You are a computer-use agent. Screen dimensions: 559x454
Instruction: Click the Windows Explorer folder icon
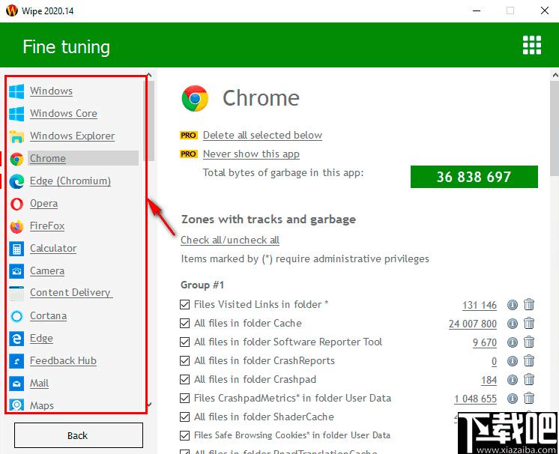pyautogui.click(x=16, y=136)
